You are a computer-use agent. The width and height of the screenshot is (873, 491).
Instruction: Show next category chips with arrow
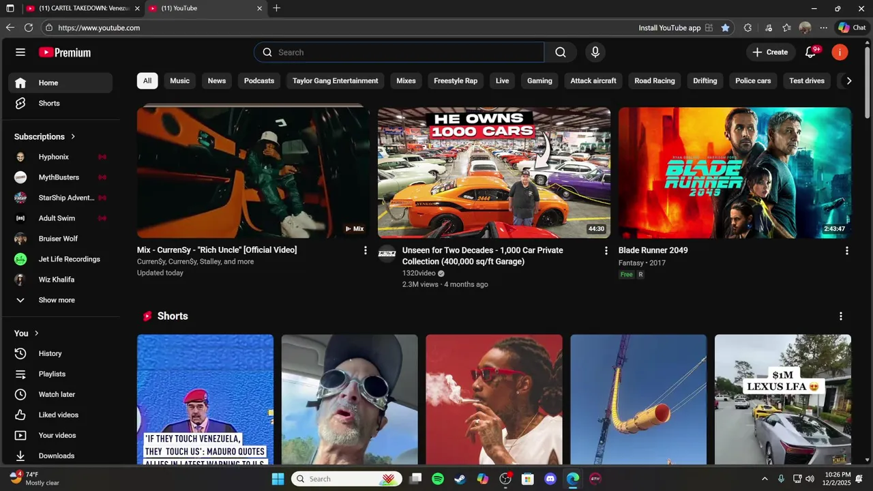[x=848, y=81]
